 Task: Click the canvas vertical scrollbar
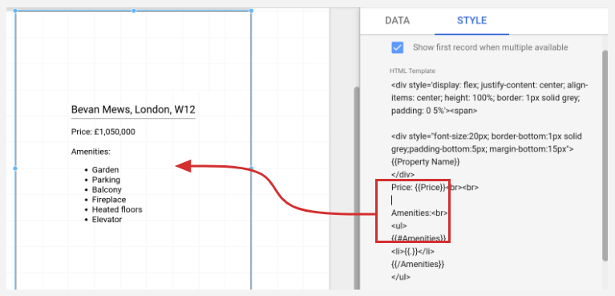pos(357,189)
